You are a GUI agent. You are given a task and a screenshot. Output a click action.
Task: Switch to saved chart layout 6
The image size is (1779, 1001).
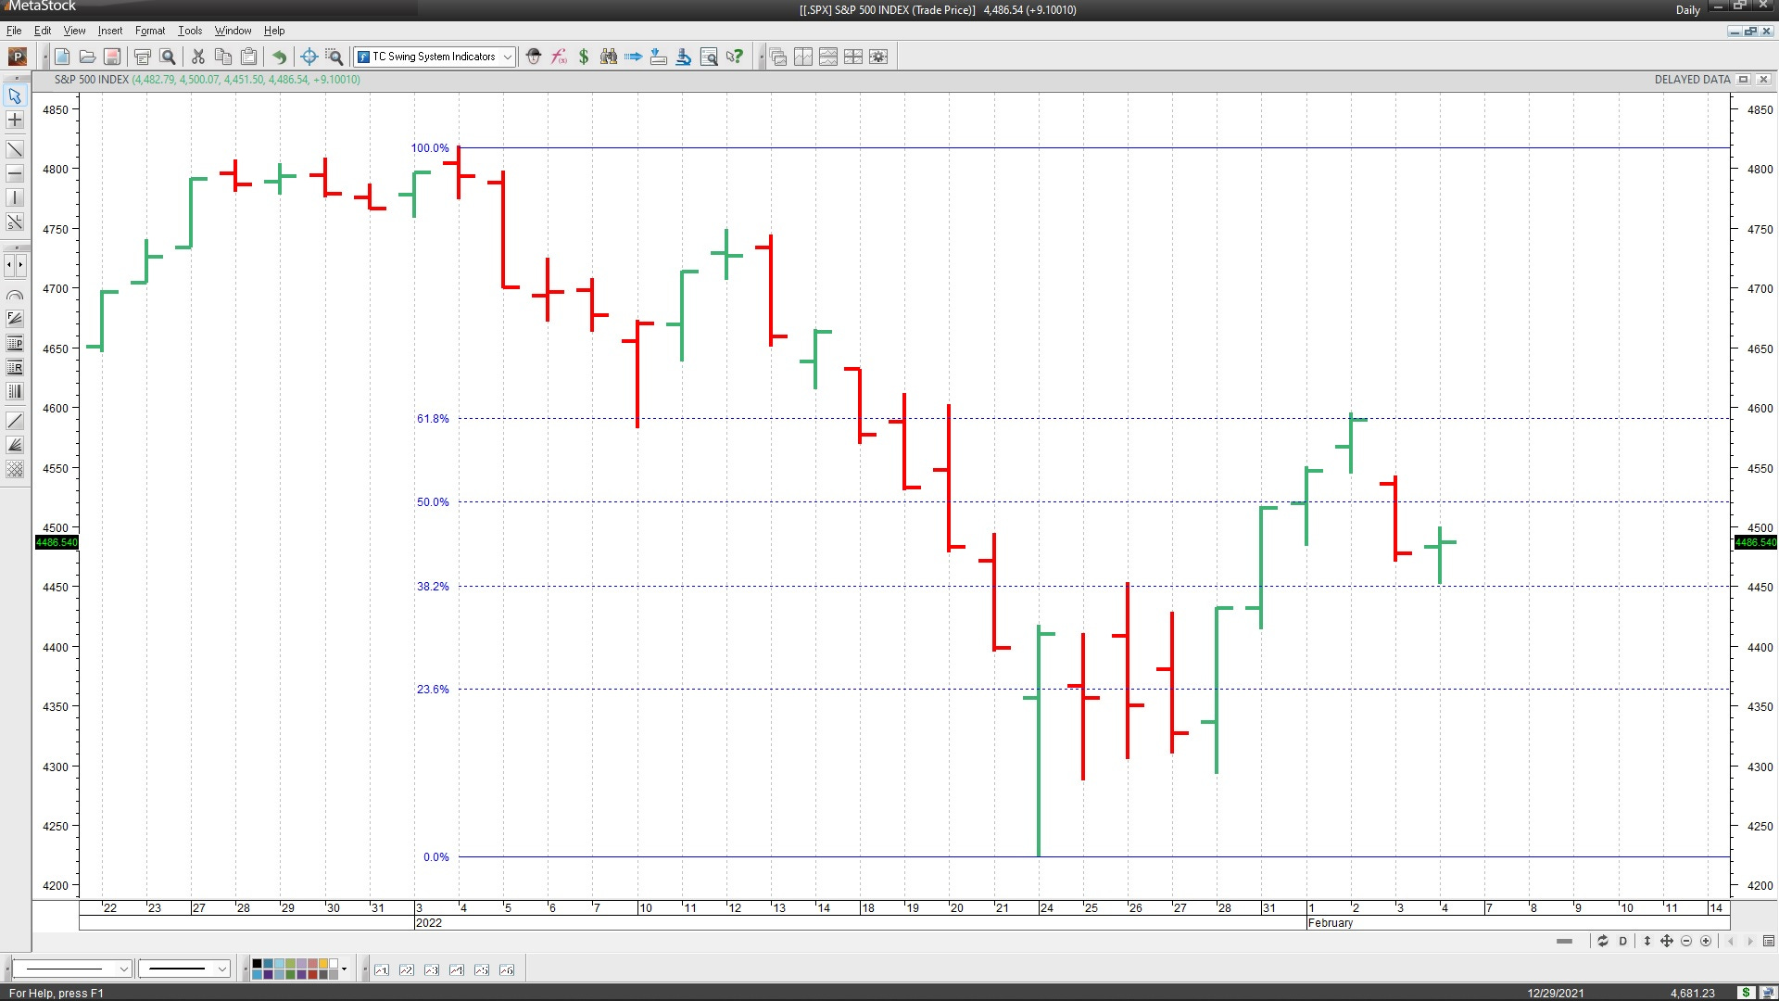click(x=506, y=969)
